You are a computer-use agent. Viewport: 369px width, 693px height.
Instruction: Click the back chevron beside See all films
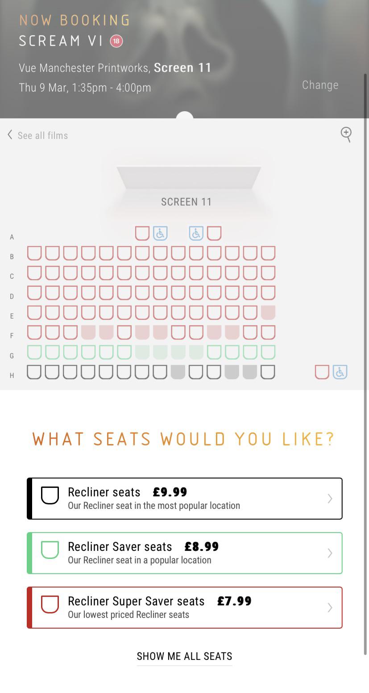[9, 134]
